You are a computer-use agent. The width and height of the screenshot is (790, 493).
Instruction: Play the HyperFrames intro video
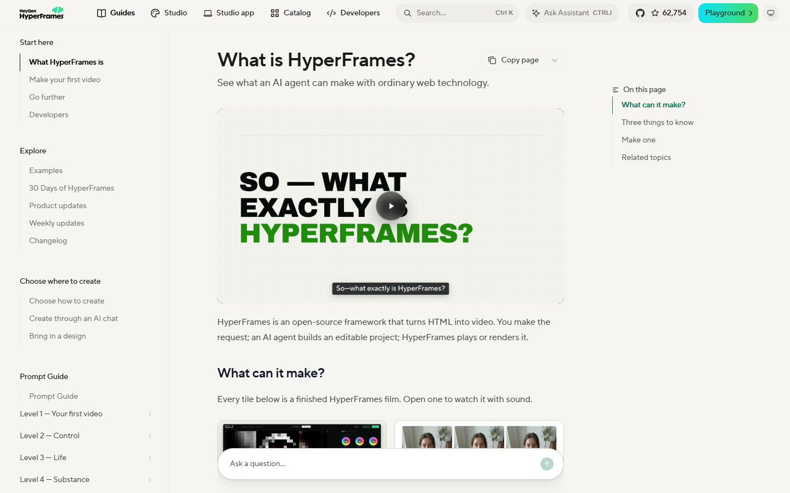(391, 206)
